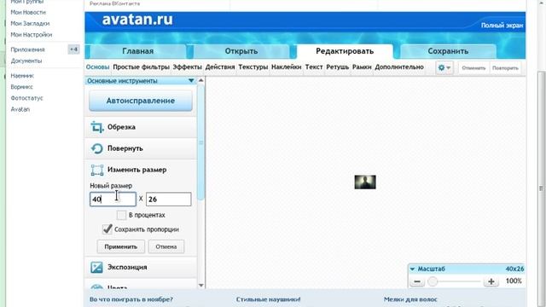Click the Применить button

(x=121, y=246)
